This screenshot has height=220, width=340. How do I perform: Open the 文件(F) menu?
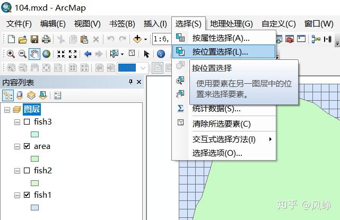point(19,24)
